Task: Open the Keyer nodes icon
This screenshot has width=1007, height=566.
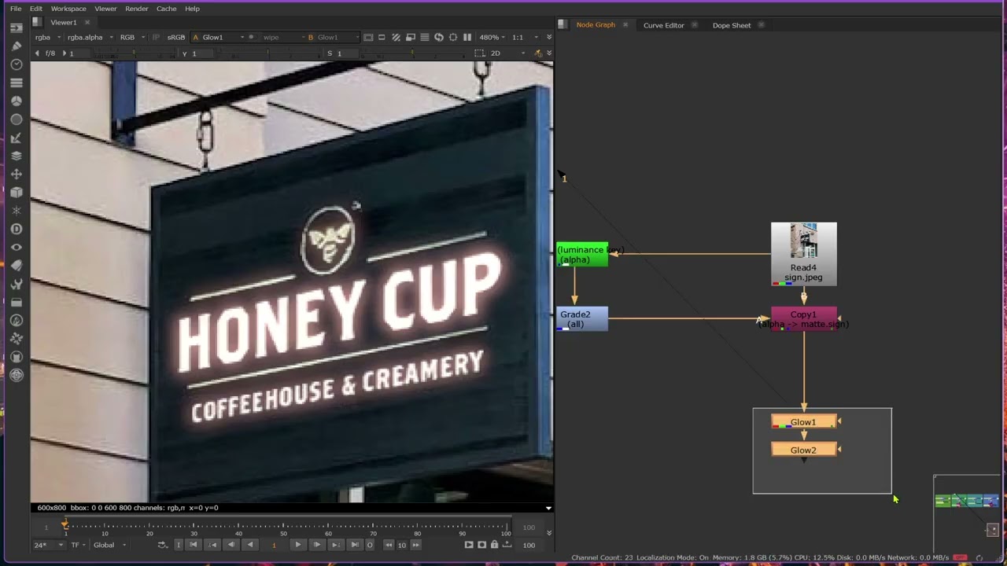Action: [16, 138]
